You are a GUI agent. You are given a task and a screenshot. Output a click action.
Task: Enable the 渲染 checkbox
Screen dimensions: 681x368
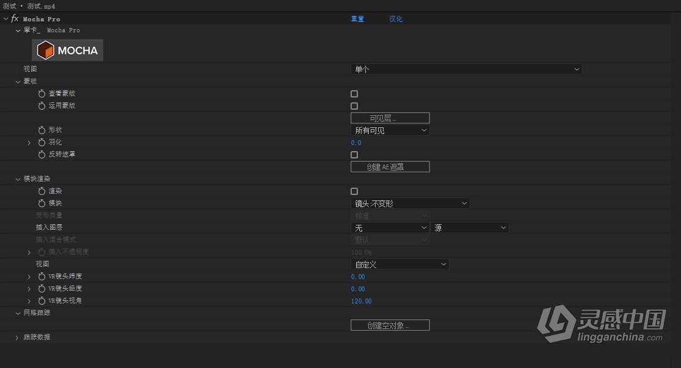(x=354, y=191)
